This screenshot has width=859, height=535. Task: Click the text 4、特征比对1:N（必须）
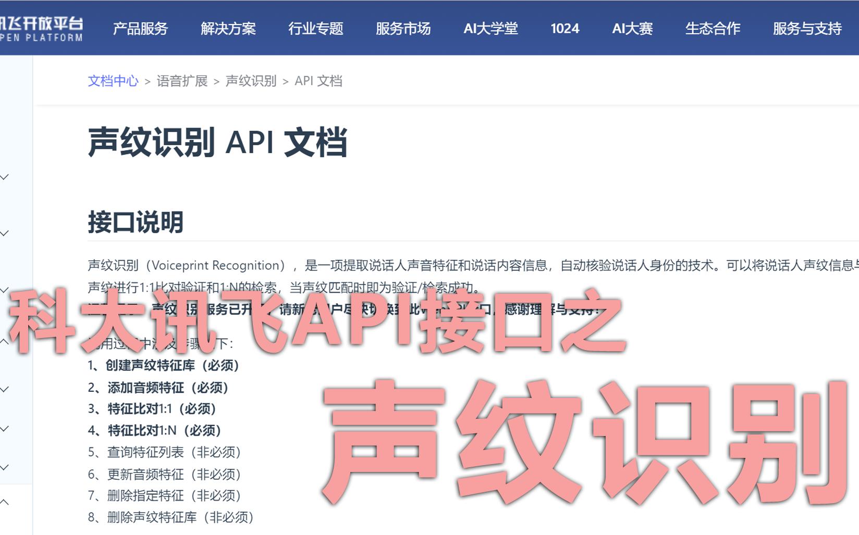(154, 430)
